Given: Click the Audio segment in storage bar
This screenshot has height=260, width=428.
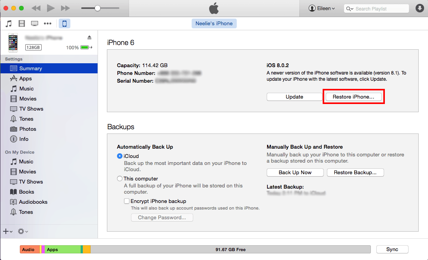Looking at the screenshot, I should [x=30, y=250].
